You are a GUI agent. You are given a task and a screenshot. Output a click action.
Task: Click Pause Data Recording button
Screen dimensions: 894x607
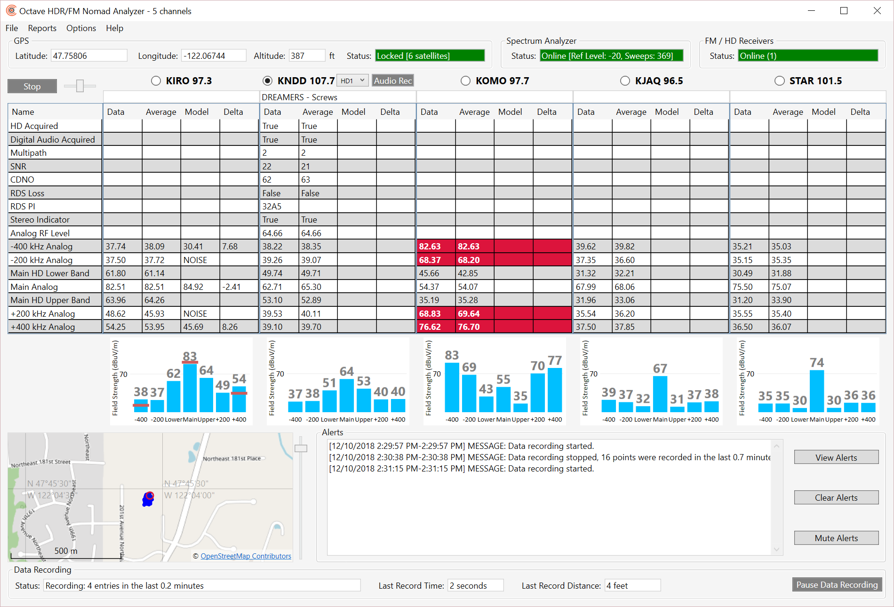click(837, 584)
